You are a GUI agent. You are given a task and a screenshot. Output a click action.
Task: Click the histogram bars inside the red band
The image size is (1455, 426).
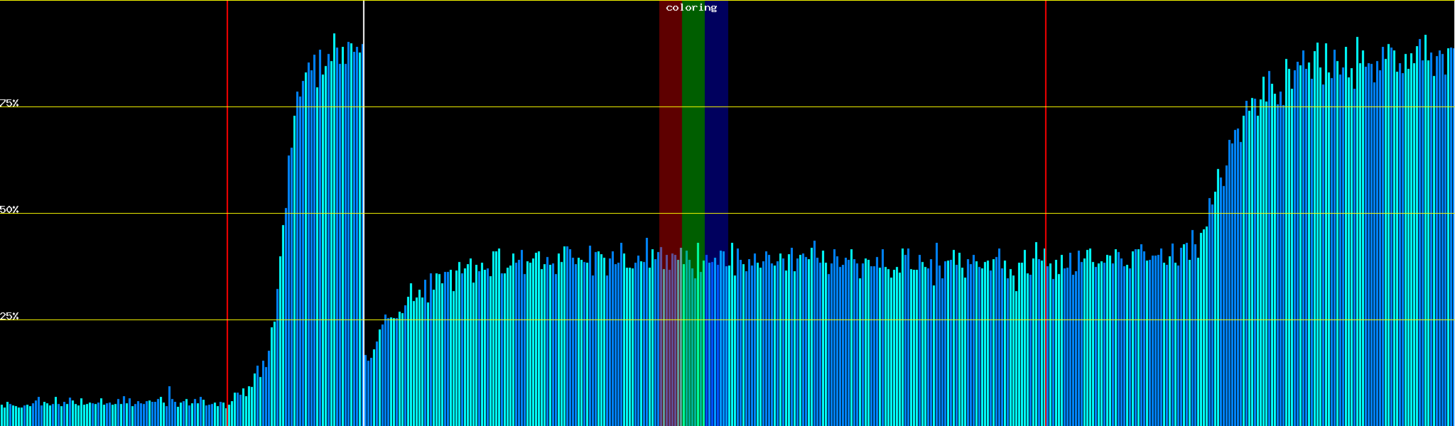point(670,341)
